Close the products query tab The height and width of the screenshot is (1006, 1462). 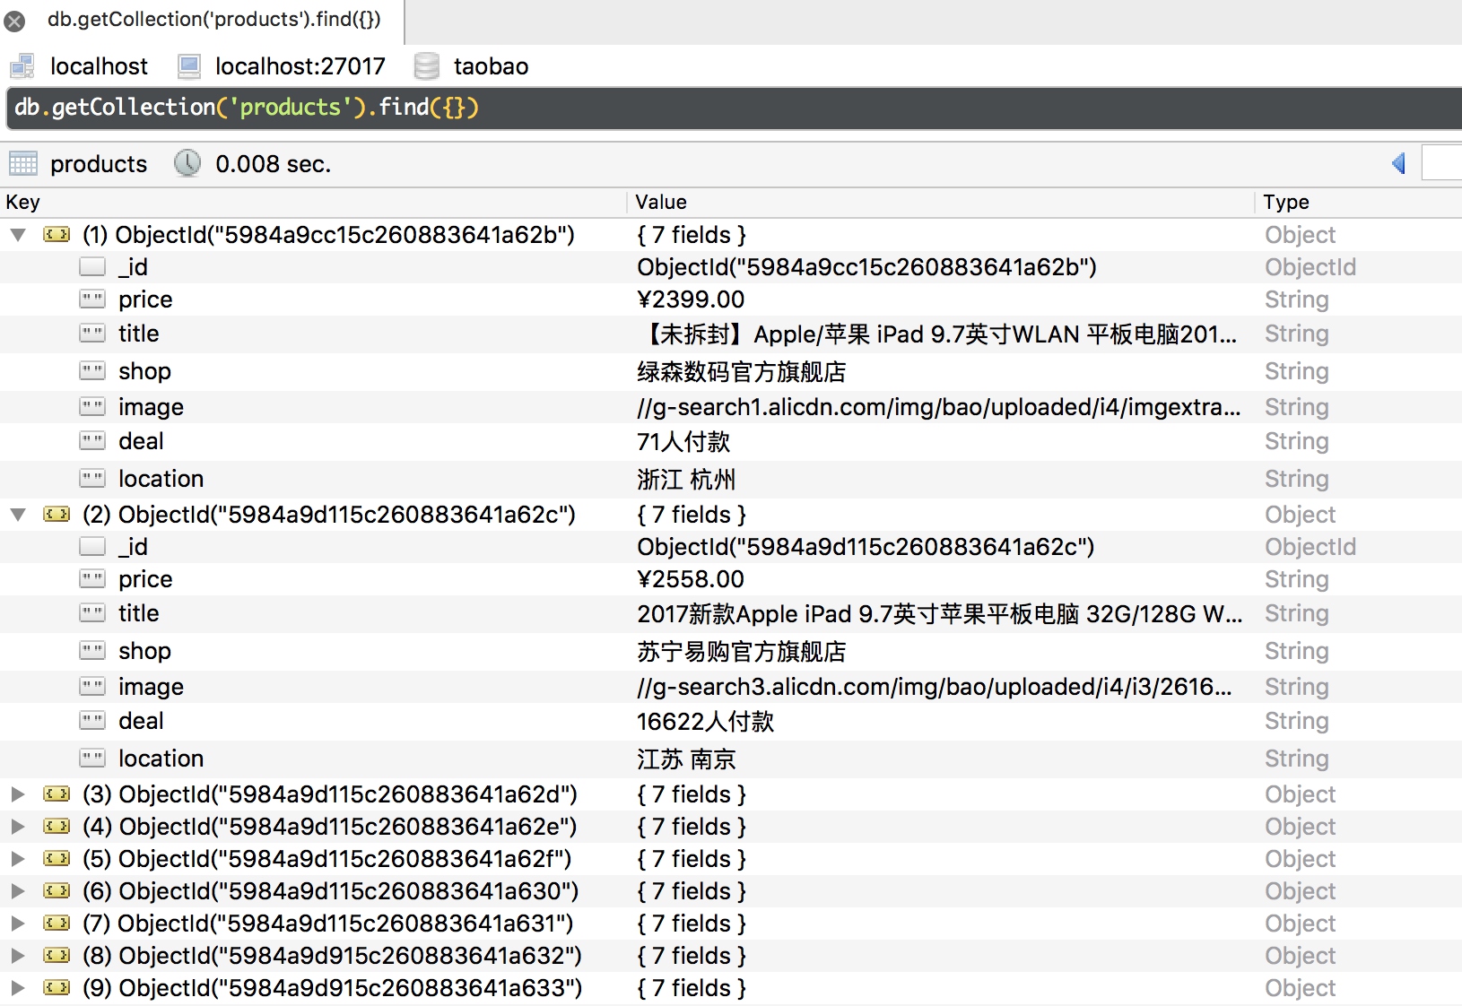click(14, 21)
